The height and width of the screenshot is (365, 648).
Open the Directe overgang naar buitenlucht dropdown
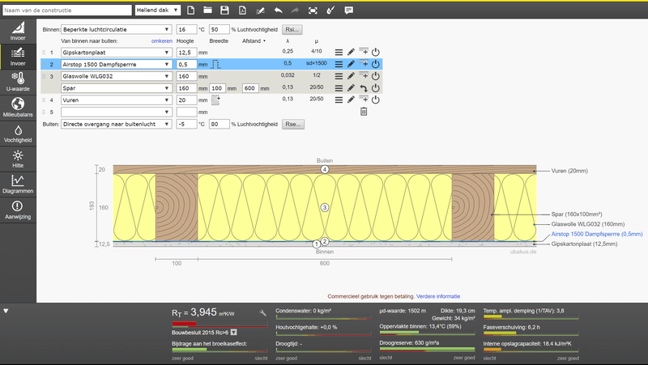click(x=116, y=124)
